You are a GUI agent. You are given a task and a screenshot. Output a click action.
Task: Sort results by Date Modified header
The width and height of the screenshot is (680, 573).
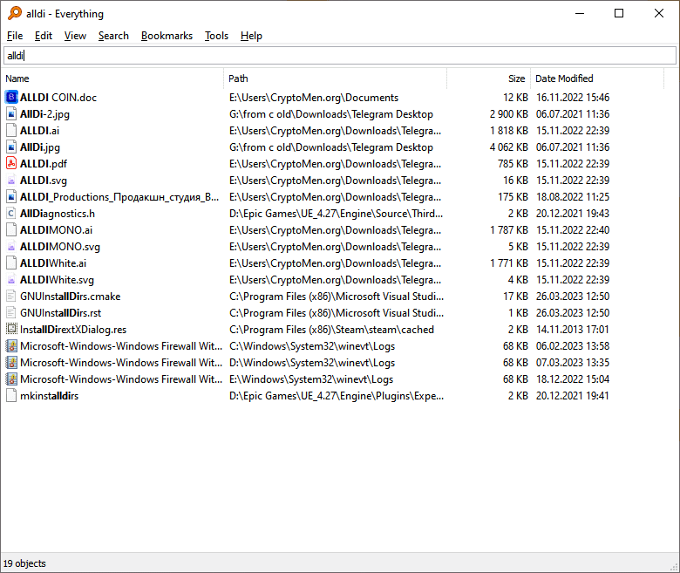(597, 78)
